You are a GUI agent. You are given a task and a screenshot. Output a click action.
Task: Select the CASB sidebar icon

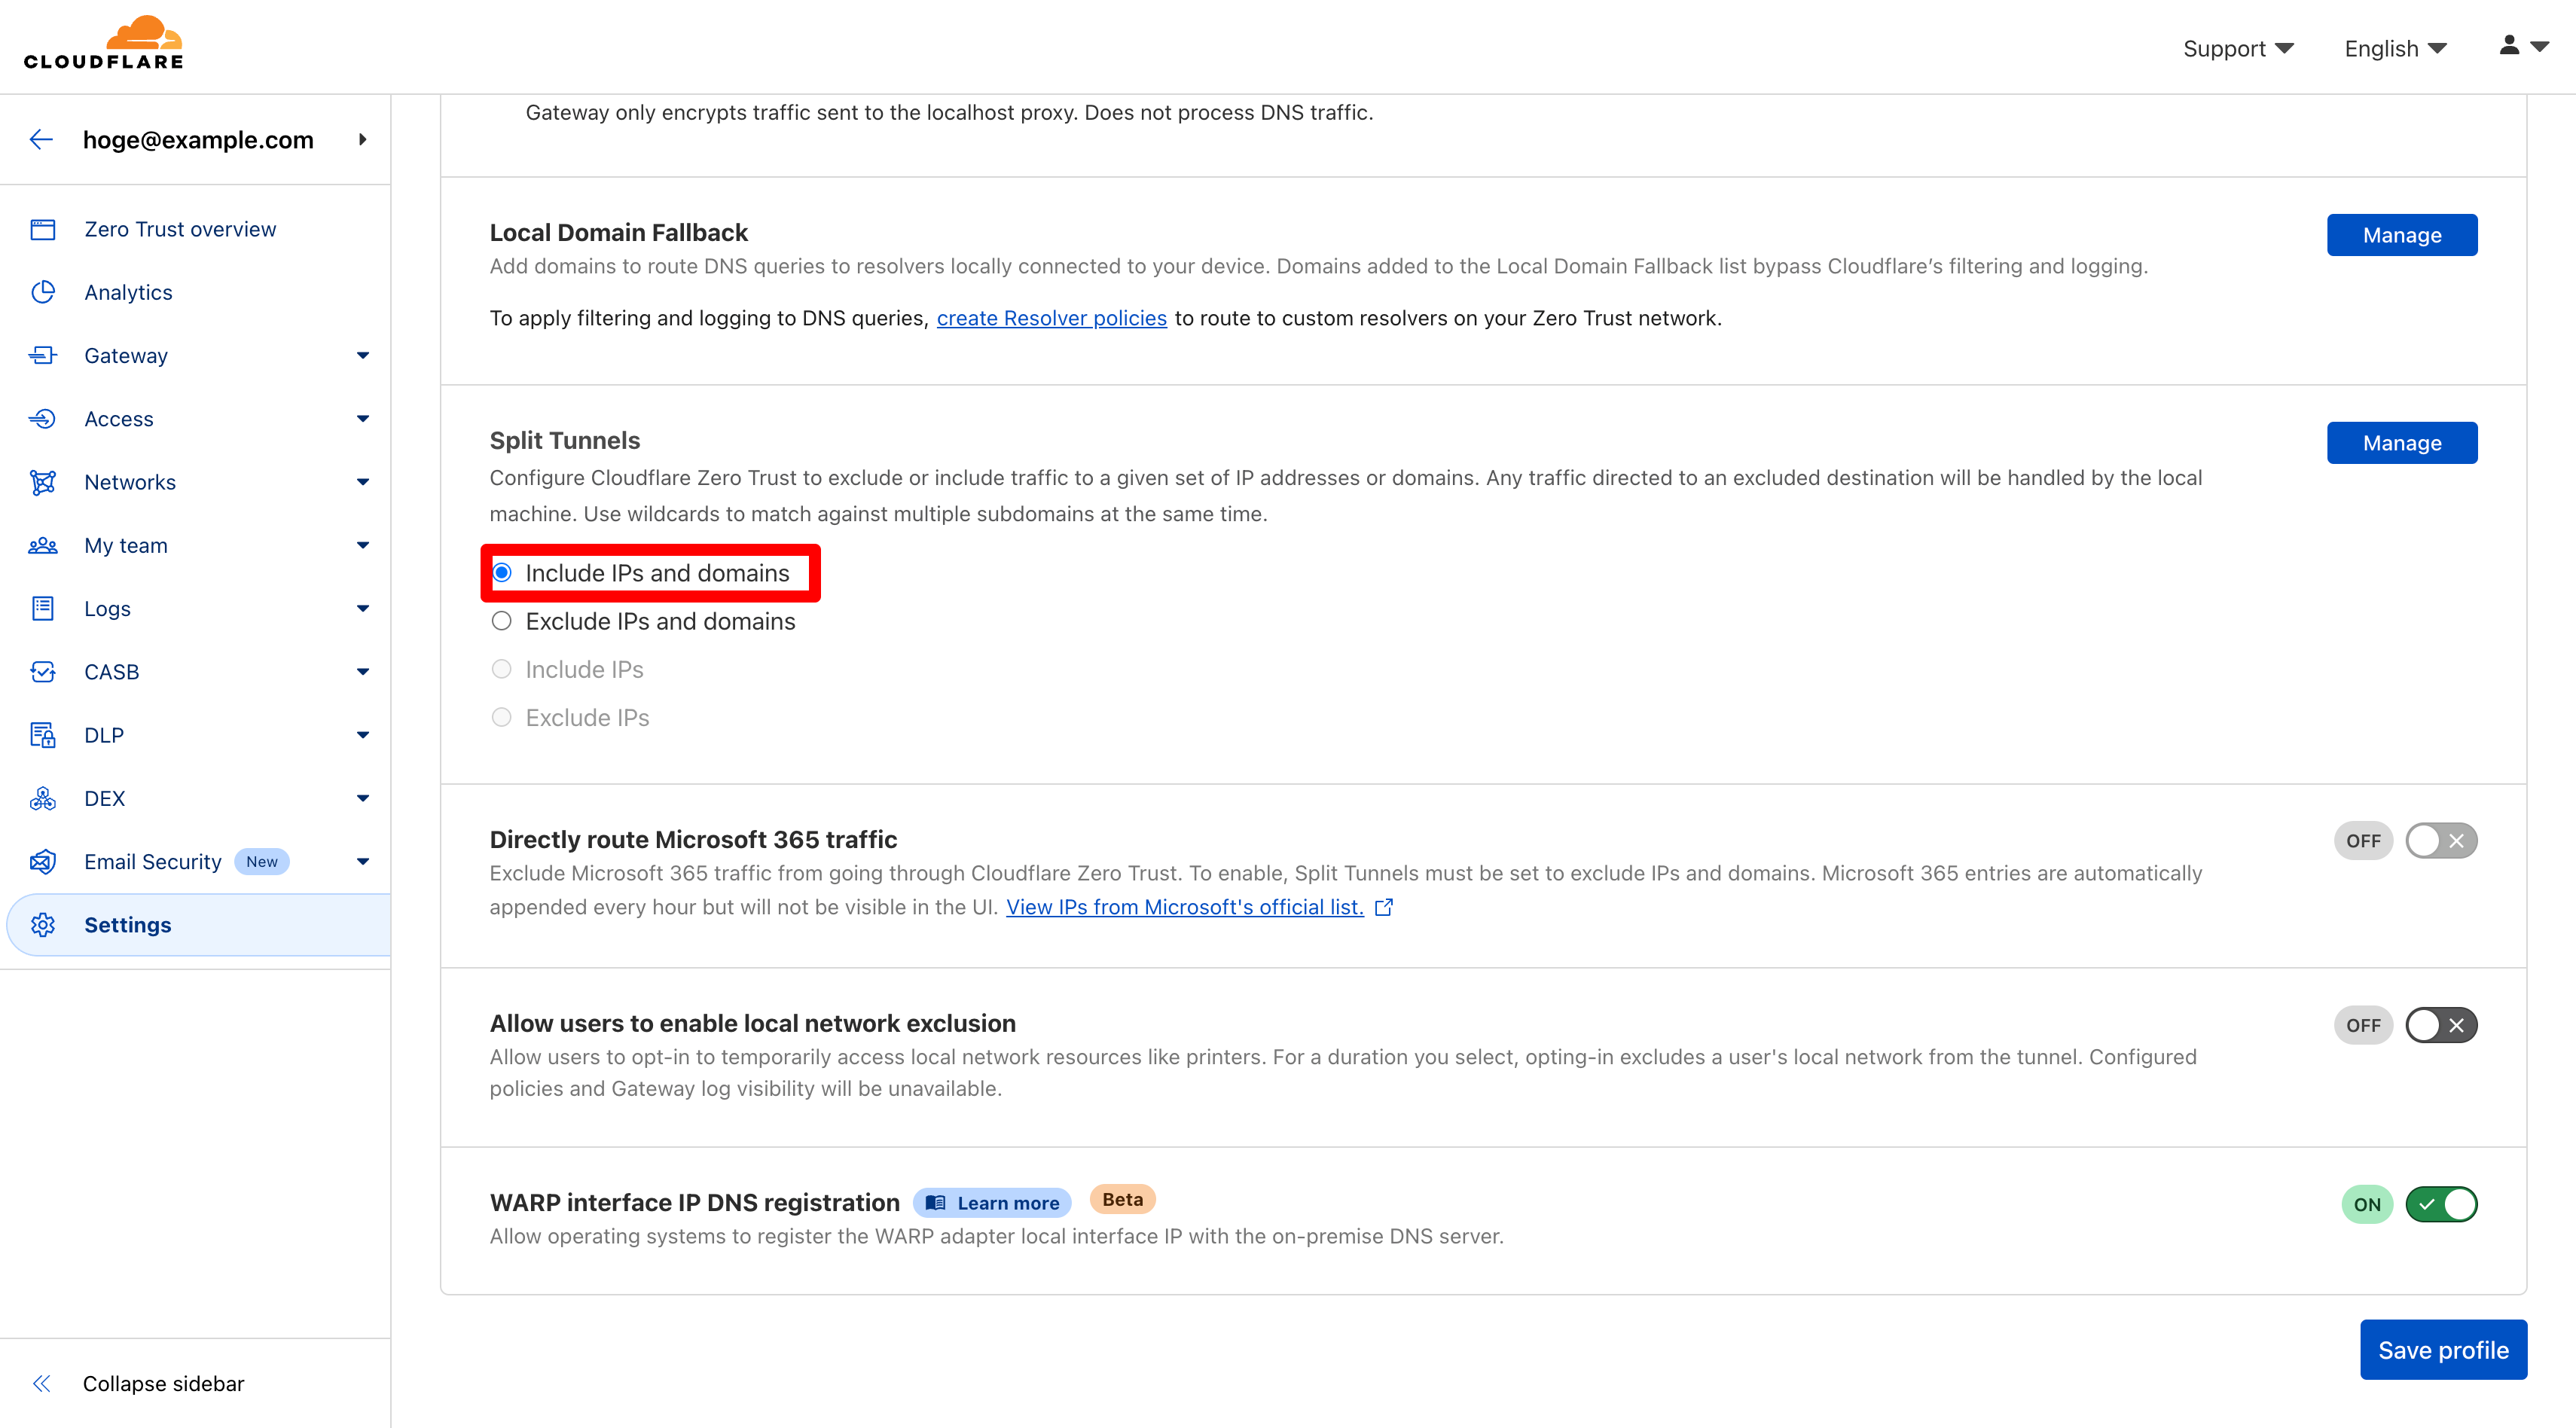point(43,671)
